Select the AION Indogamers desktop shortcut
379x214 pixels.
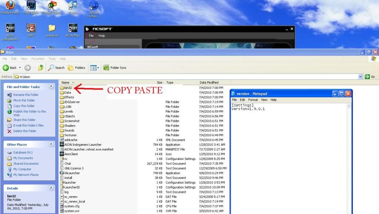10,32
